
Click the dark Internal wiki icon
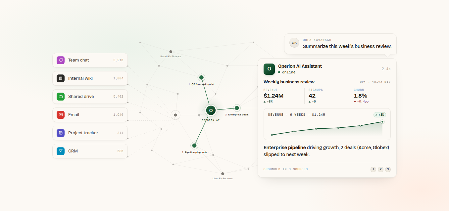point(61,78)
